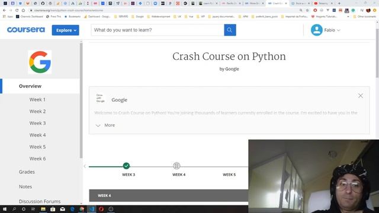
Task: Click the taskbar search icon
Action: (x=14, y=209)
